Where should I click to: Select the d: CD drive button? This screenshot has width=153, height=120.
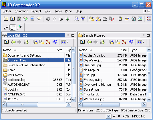tap(19, 27)
